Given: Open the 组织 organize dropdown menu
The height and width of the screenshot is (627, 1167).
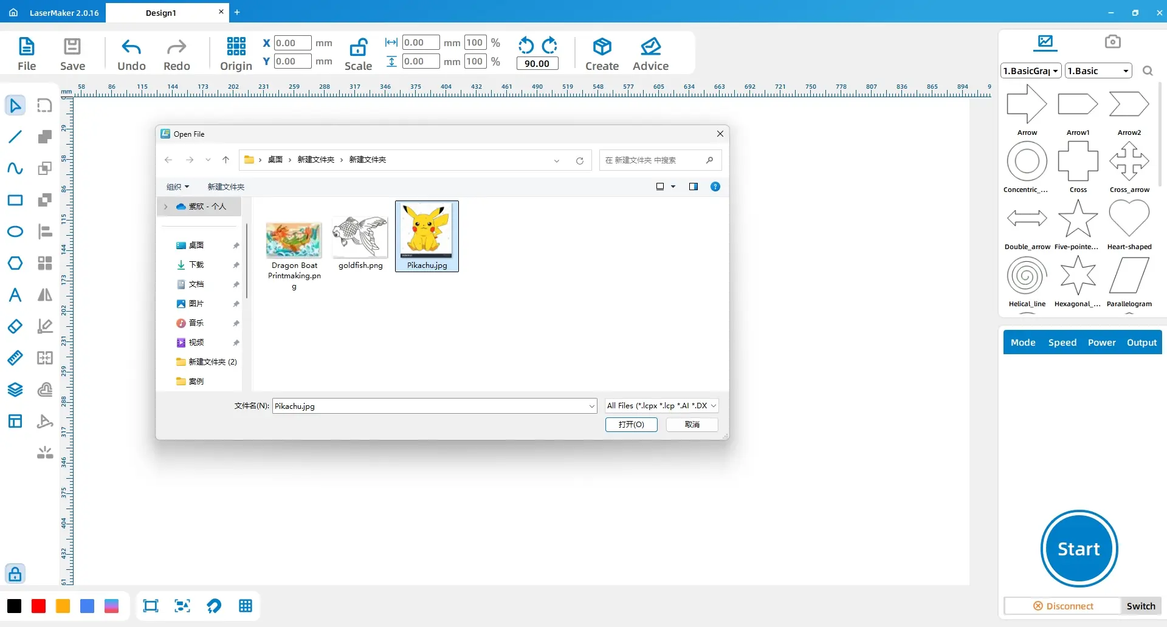Looking at the screenshot, I should 177,187.
